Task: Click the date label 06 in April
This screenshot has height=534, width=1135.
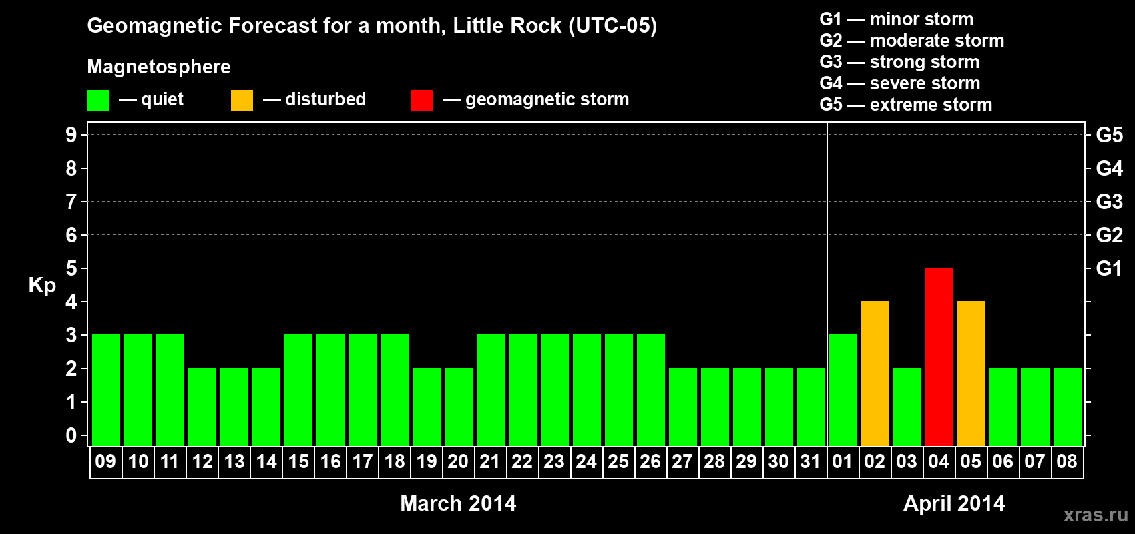Action: pyautogui.click(x=1003, y=461)
